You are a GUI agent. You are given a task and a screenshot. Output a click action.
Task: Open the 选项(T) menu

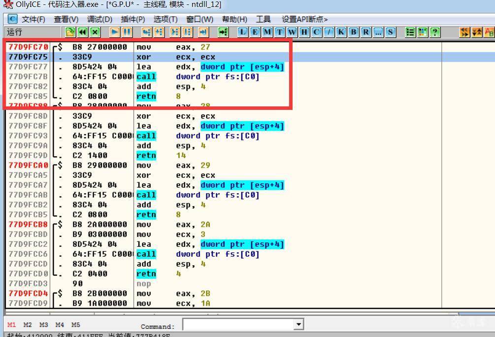point(165,19)
